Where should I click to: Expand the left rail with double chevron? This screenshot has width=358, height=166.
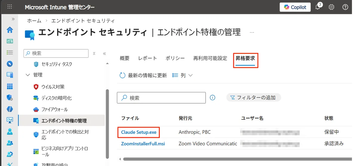(x=13, y=19)
